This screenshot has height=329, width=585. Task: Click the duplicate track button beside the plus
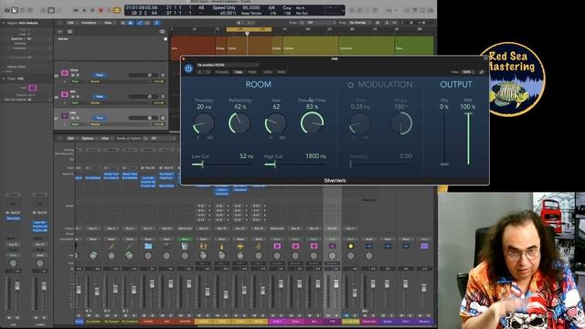pos(69,32)
